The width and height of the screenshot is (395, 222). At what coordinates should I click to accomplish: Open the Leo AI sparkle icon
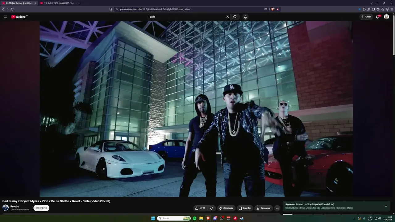click(383, 9)
